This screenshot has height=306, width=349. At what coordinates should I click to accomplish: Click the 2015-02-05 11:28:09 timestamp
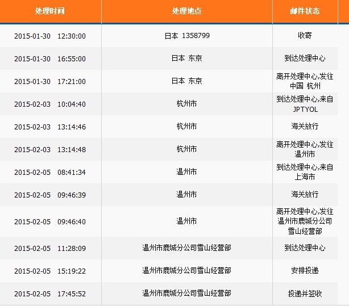50,248
